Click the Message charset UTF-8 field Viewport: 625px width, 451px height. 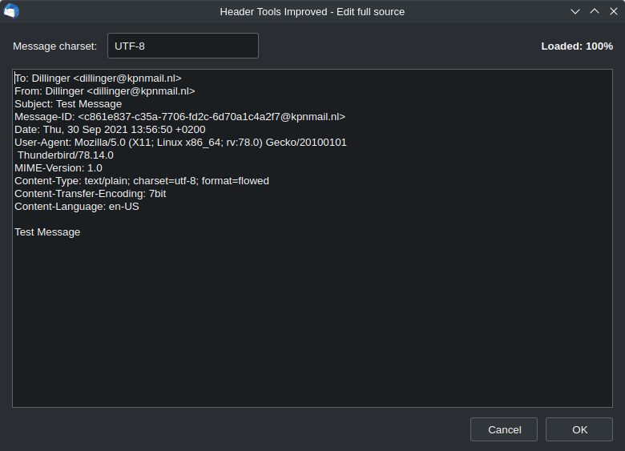(x=183, y=46)
